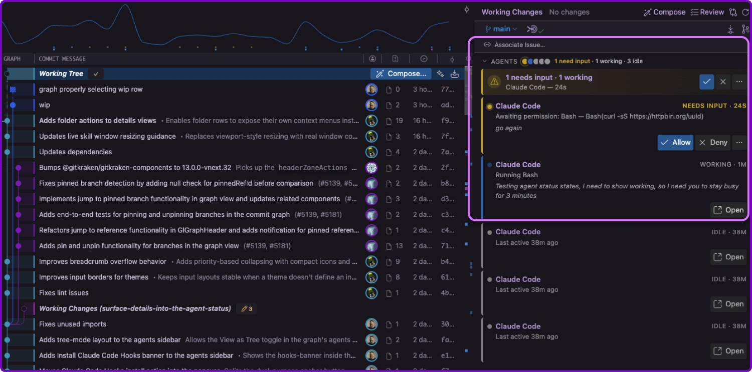Click the target icon next to main
The width and height of the screenshot is (752, 372).
533,29
